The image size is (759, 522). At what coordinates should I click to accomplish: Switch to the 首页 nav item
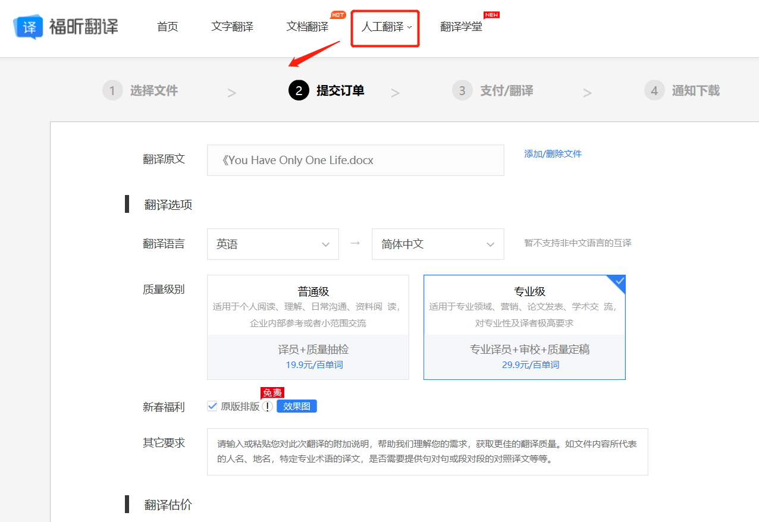coord(167,27)
